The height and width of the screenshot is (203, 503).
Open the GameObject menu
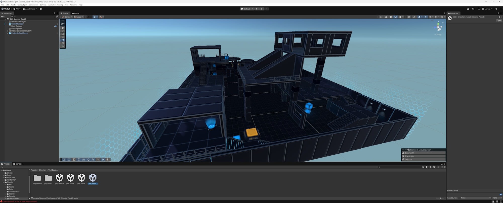22,5
